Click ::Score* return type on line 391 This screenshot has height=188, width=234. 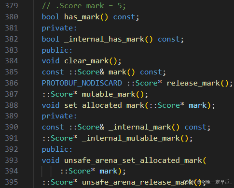59,138
